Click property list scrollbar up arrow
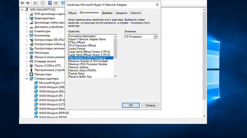 [x=115, y=37]
